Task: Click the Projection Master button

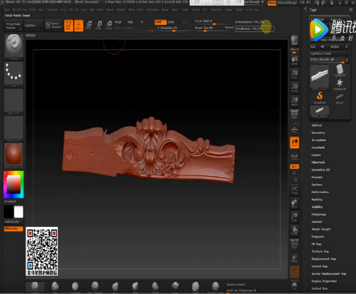Action: [13, 25]
